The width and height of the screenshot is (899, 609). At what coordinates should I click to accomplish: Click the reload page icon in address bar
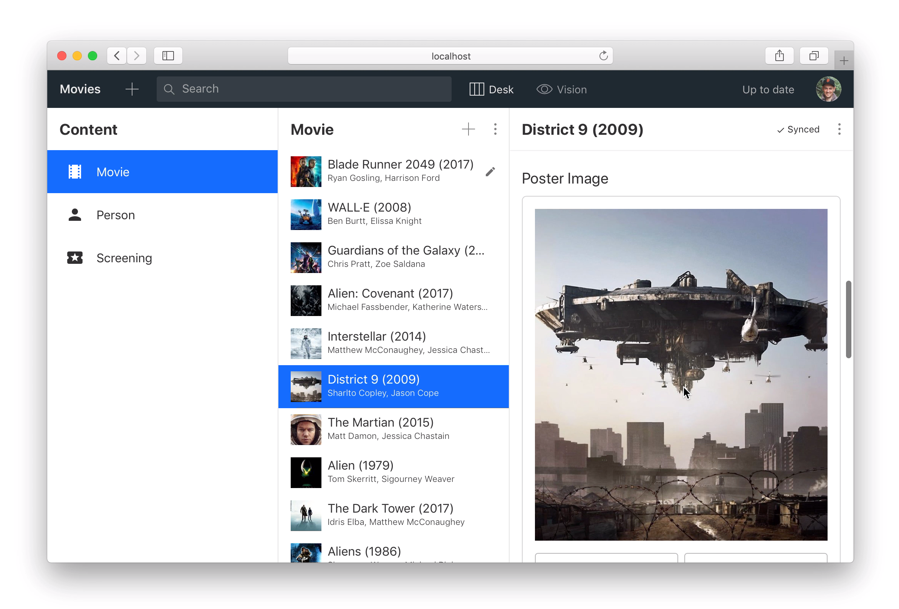603,56
